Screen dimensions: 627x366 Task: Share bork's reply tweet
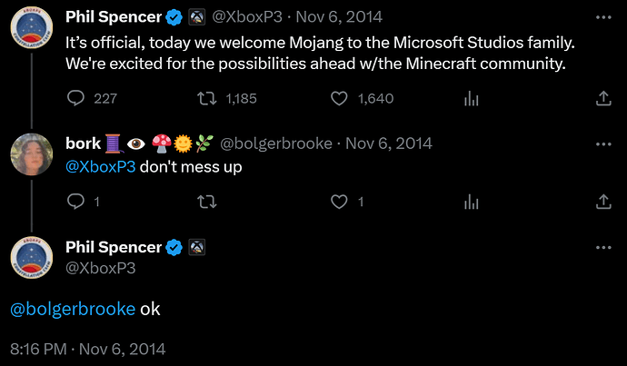603,202
